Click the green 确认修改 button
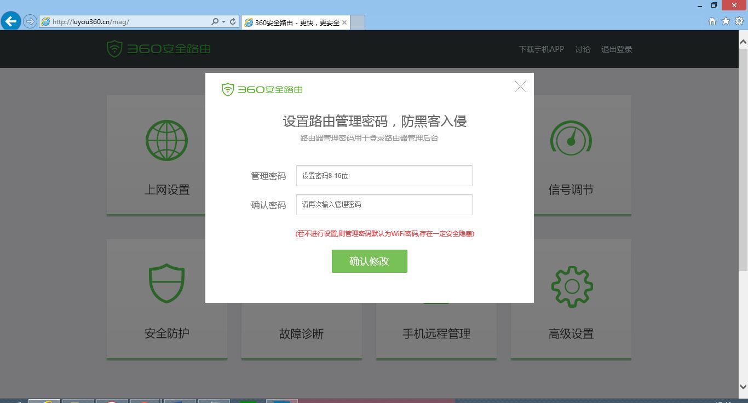Viewport: 748px width, 403px height. (x=370, y=261)
